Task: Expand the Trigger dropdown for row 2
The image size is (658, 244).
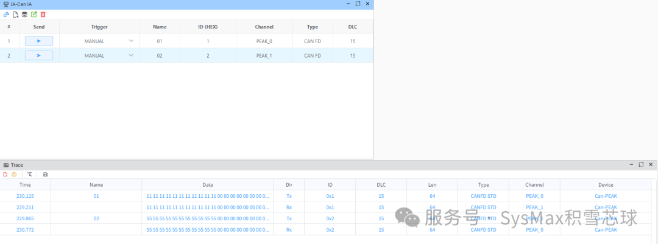Action: pyautogui.click(x=131, y=55)
